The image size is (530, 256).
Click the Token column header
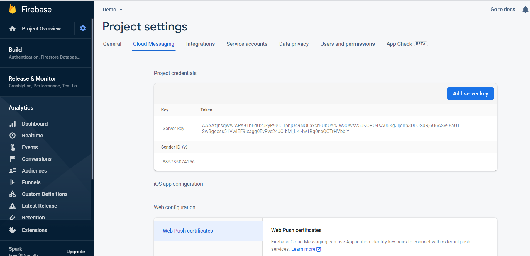click(206, 110)
